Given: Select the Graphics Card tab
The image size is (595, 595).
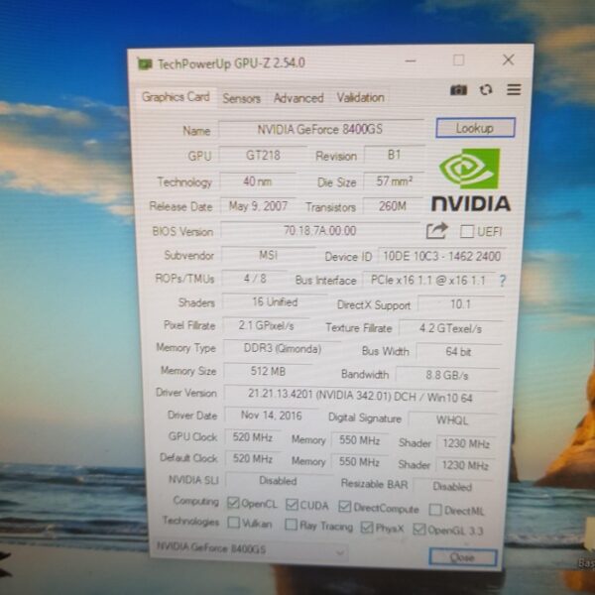Looking at the screenshot, I should pyautogui.click(x=176, y=97).
